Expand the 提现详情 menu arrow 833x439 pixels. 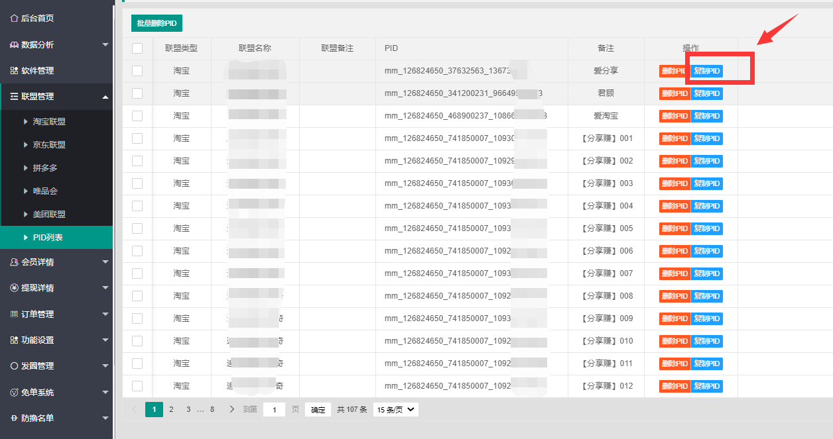(105, 288)
